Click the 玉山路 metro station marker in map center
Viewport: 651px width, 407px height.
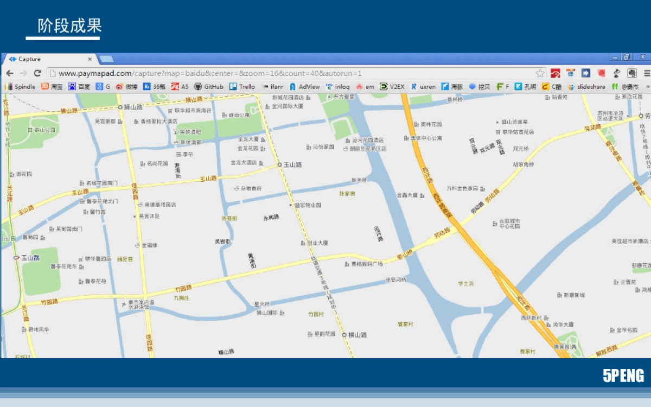[280, 164]
